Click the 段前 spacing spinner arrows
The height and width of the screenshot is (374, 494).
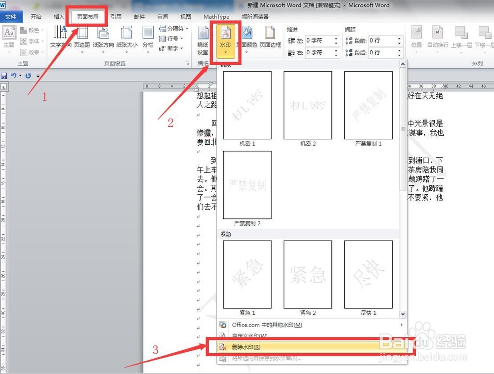pos(400,41)
